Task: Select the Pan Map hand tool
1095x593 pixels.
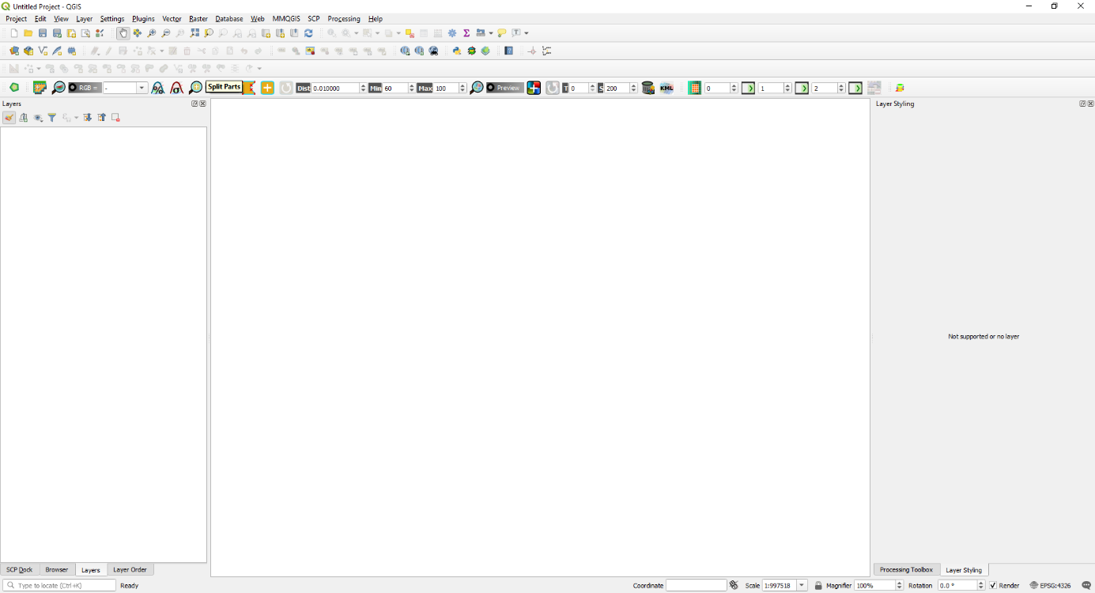Action: pos(123,33)
